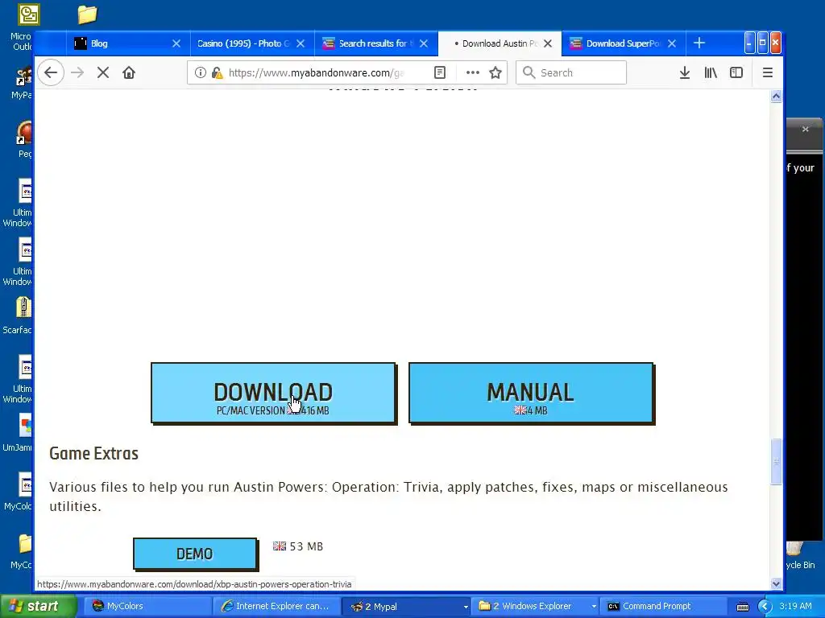Click the 53 MB demo size text
The image size is (825, 618).
306,546
